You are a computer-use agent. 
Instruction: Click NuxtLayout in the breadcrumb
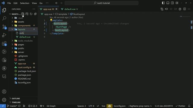(x=79, y=14)
